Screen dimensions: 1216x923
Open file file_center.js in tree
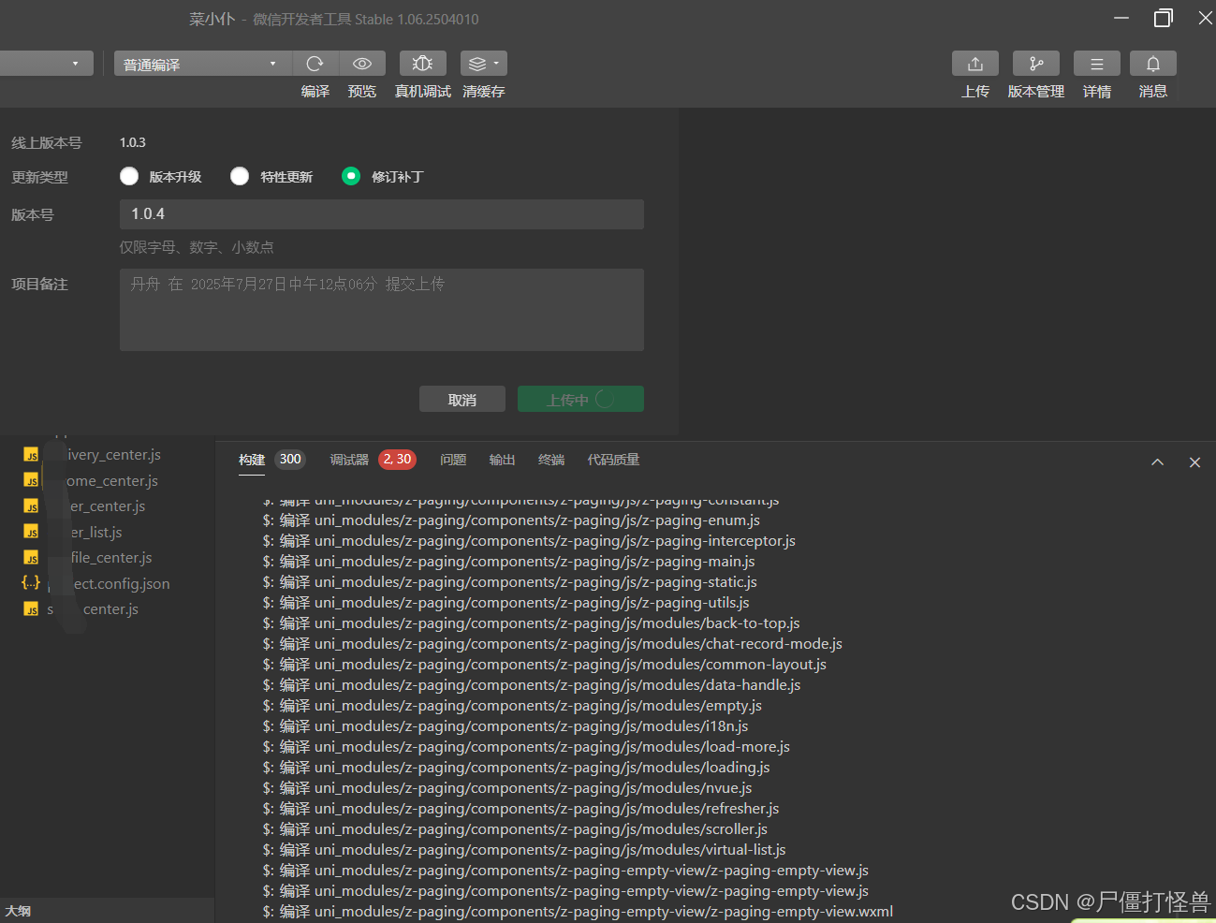111,558
